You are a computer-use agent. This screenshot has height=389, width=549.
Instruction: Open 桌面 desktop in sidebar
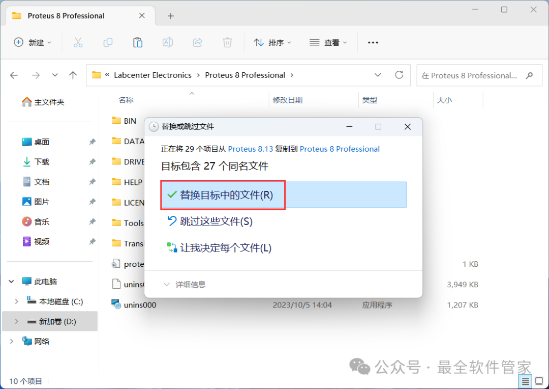(x=36, y=142)
